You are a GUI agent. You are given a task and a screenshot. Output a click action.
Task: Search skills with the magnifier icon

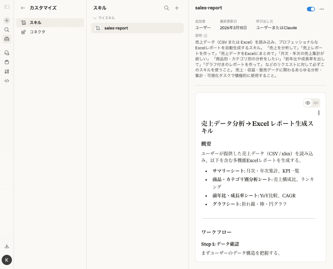pyautogui.click(x=166, y=8)
